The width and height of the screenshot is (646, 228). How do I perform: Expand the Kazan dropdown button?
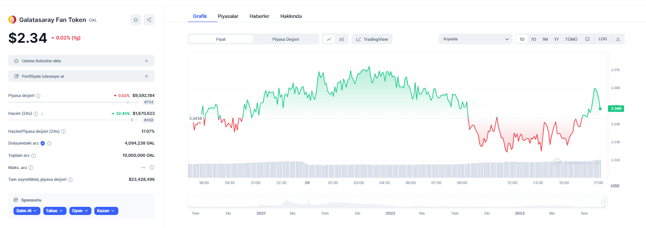coord(106,211)
